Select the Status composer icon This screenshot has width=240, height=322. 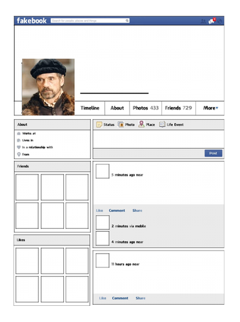click(99, 124)
